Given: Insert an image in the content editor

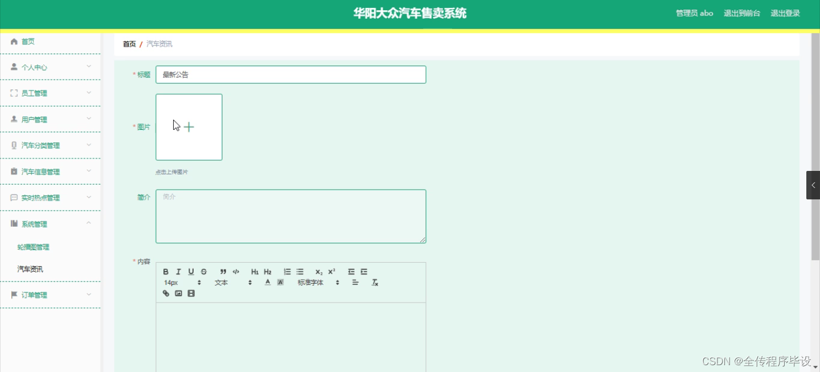Looking at the screenshot, I should pyautogui.click(x=178, y=293).
